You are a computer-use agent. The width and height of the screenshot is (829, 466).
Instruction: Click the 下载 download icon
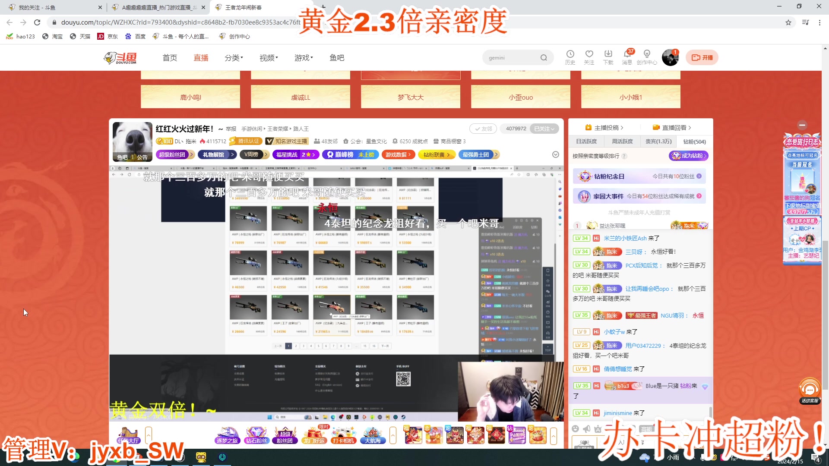coord(608,57)
